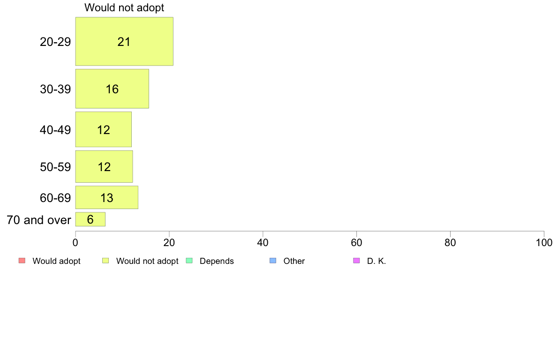Image resolution: width=557 pixels, height=345 pixels.
Task: Click the axis tick labeled 40
Action: (263, 243)
